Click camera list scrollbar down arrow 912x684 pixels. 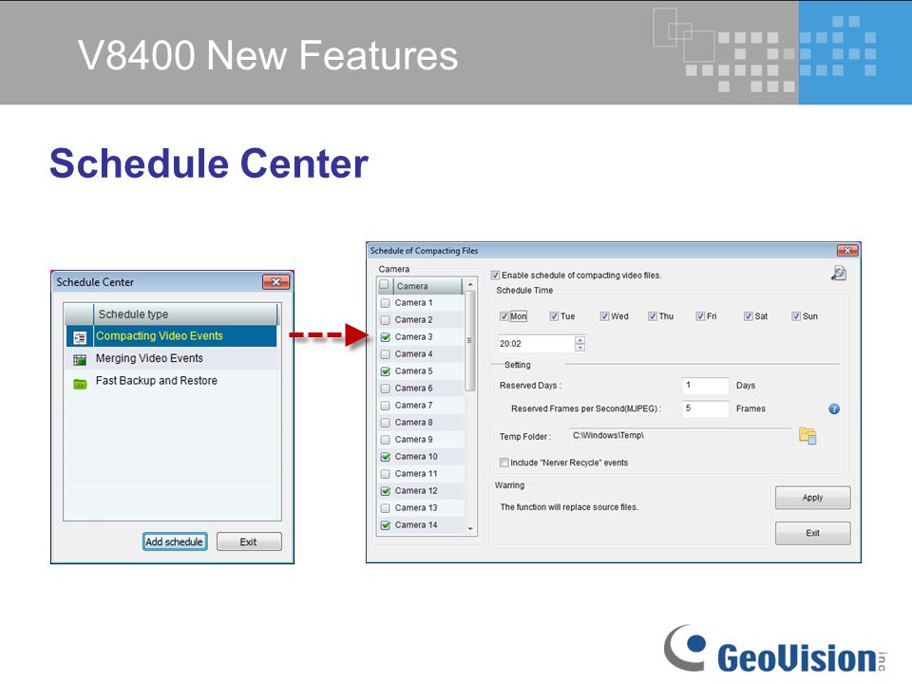[470, 529]
